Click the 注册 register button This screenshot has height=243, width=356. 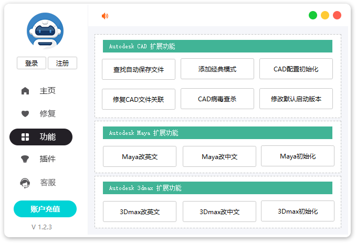[x=62, y=63]
